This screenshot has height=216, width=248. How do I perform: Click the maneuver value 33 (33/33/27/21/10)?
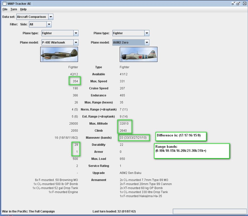point(133,138)
